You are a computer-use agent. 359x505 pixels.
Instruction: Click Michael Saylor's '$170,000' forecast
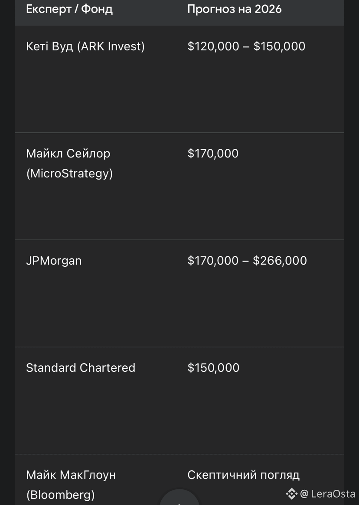[x=213, y=154]
